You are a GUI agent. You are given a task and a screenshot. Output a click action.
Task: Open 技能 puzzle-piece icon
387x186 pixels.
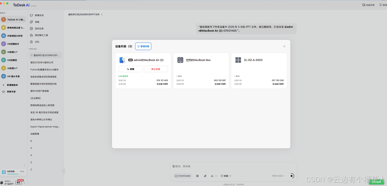(31, 22)
